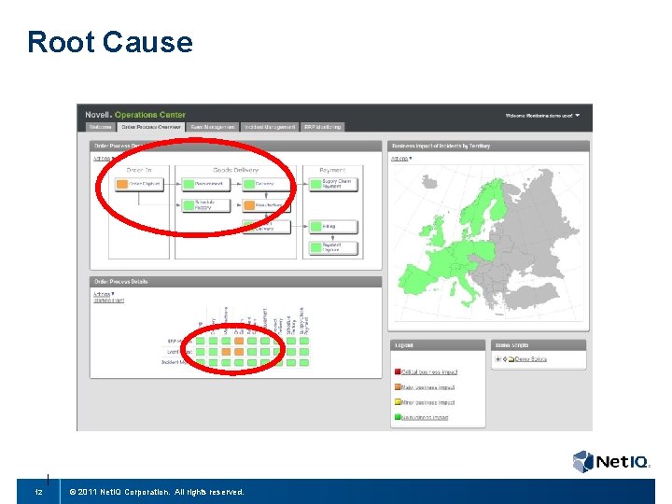This screenshot has width=672, height=504.
Task: Click the red Critical impact color swatch
Action: 398,371
